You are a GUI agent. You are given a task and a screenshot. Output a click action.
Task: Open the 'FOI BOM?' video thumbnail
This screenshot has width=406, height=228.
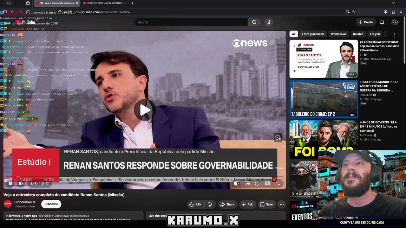(x=324, y=139)
